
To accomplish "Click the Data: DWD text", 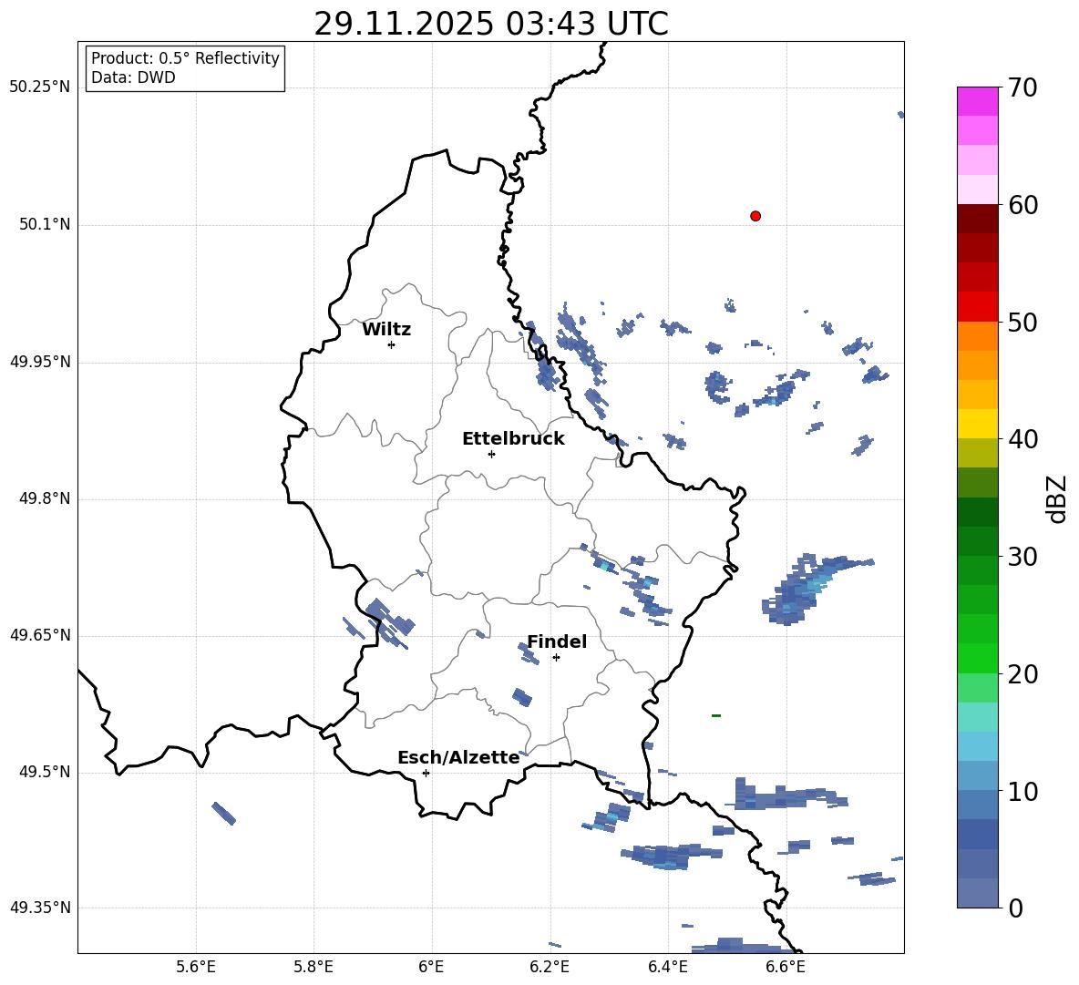I will click(133, 77).
